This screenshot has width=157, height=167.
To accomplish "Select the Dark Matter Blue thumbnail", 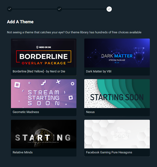I will (x=117, y=53).
